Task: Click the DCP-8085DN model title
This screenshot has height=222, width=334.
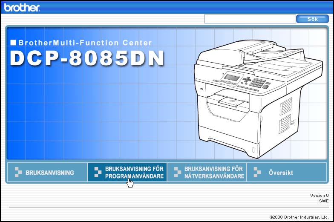Action: coord(87,58)
